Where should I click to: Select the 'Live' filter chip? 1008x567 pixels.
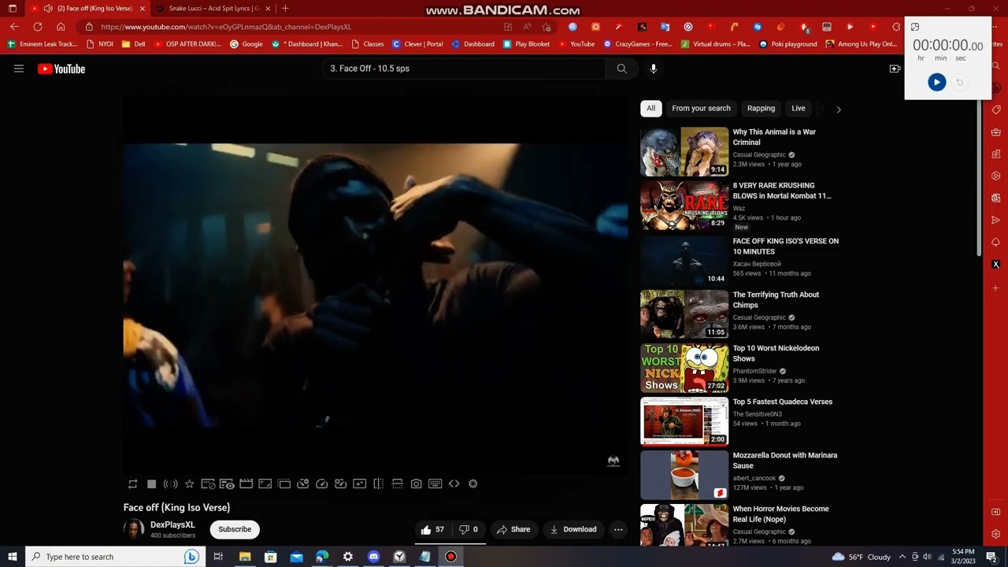tap(799, 109)
